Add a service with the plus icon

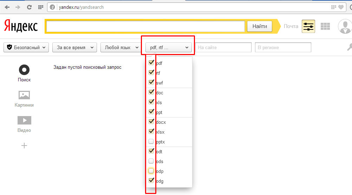pyautogui.click(x=24, y=146)
